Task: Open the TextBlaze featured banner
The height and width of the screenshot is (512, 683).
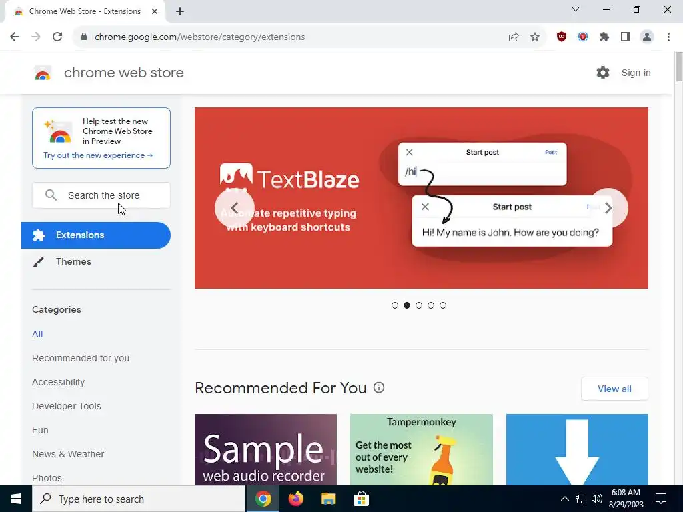Action: [x=422, y=197]
